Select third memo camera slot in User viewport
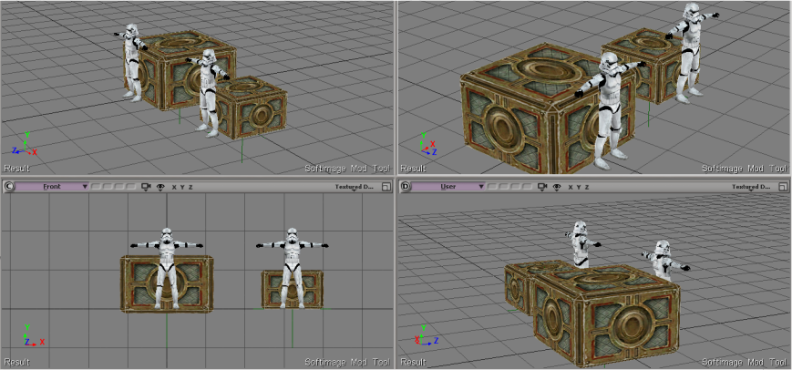This screenshot has width=792, height=370. click(x=515, y=186)
